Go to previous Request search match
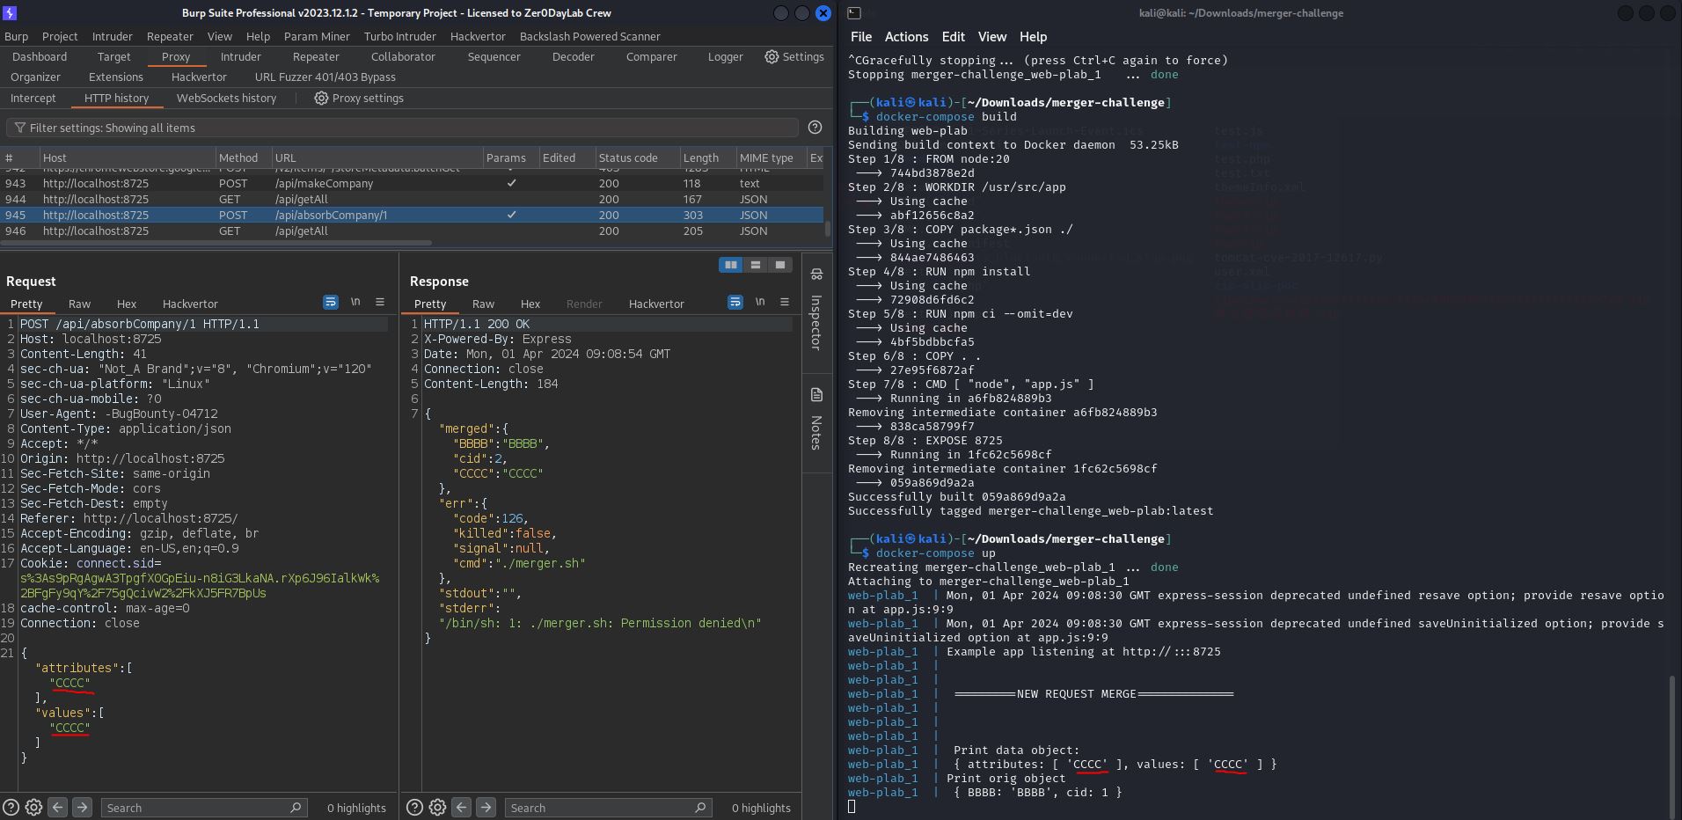1682x820 pixels. pyautogui.click(x=57, y=807)
